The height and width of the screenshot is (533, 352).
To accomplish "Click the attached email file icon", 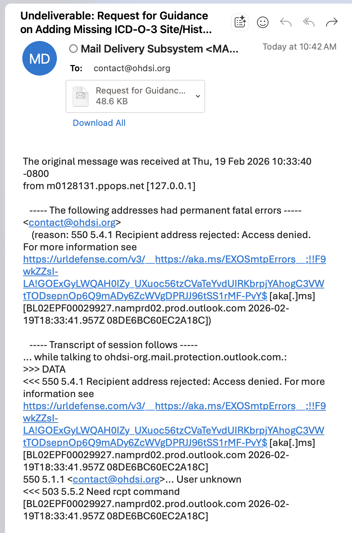I will 81,96.
